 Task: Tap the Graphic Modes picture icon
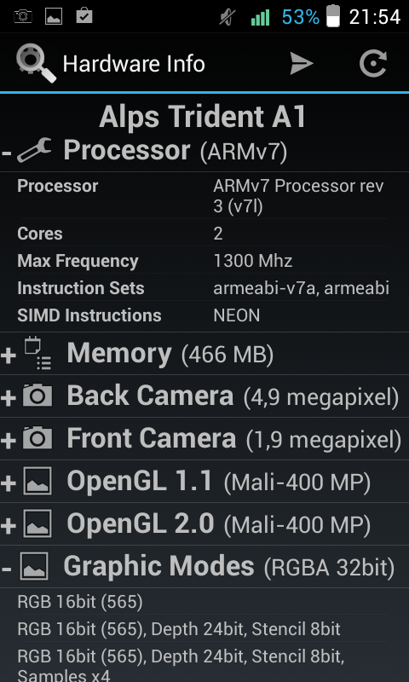34,566
